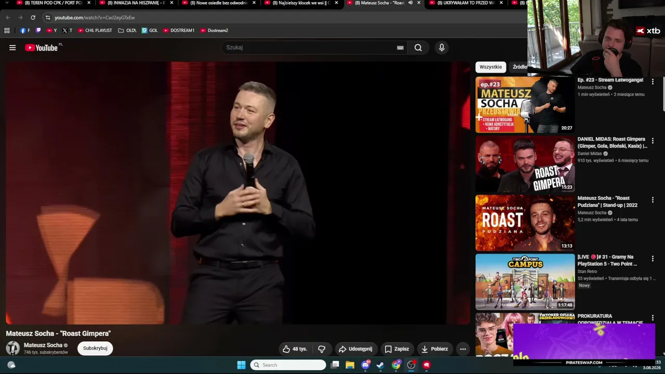Open options for PROKURATURA video
This screenshot has width=665, height=374.
pyautogui.click(x=653, y=318)
